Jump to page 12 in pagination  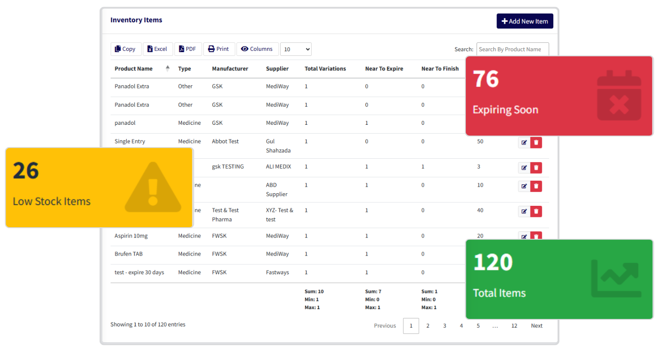514,326
